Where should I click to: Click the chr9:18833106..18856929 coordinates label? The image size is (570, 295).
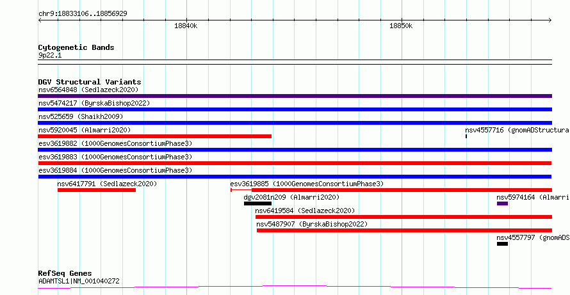point(83,13)
